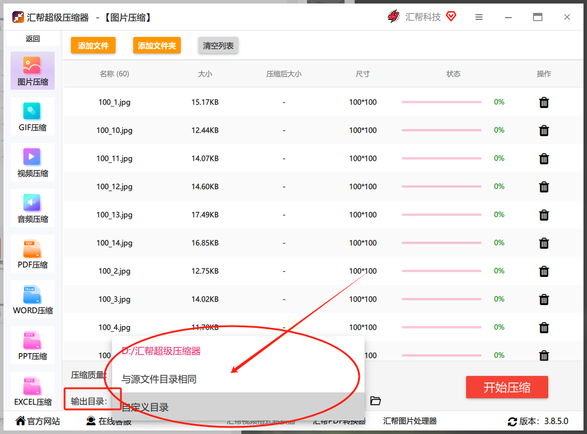587x434 pixels.
Task: Select the 100_10.jpg file name
Action: click(114, 131)
